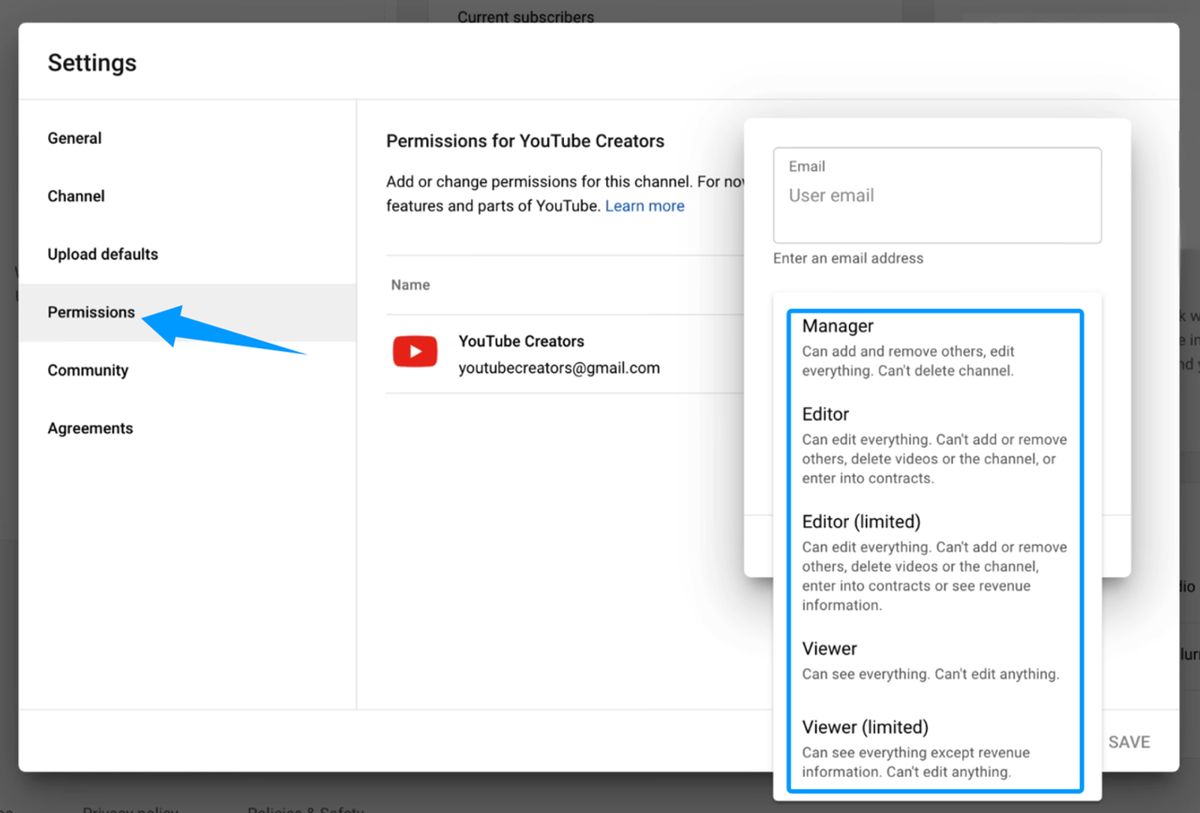1200x813 pixels.
Task: Click the Enter an email address hint
Action: click(848, 258)
